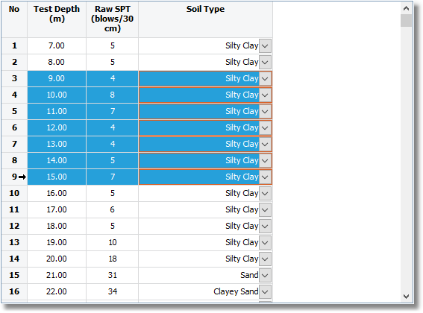Expand Soil Type dropdown for 9.00 m depth
This screenshot has width=423, height=313.
click(265, 79)
